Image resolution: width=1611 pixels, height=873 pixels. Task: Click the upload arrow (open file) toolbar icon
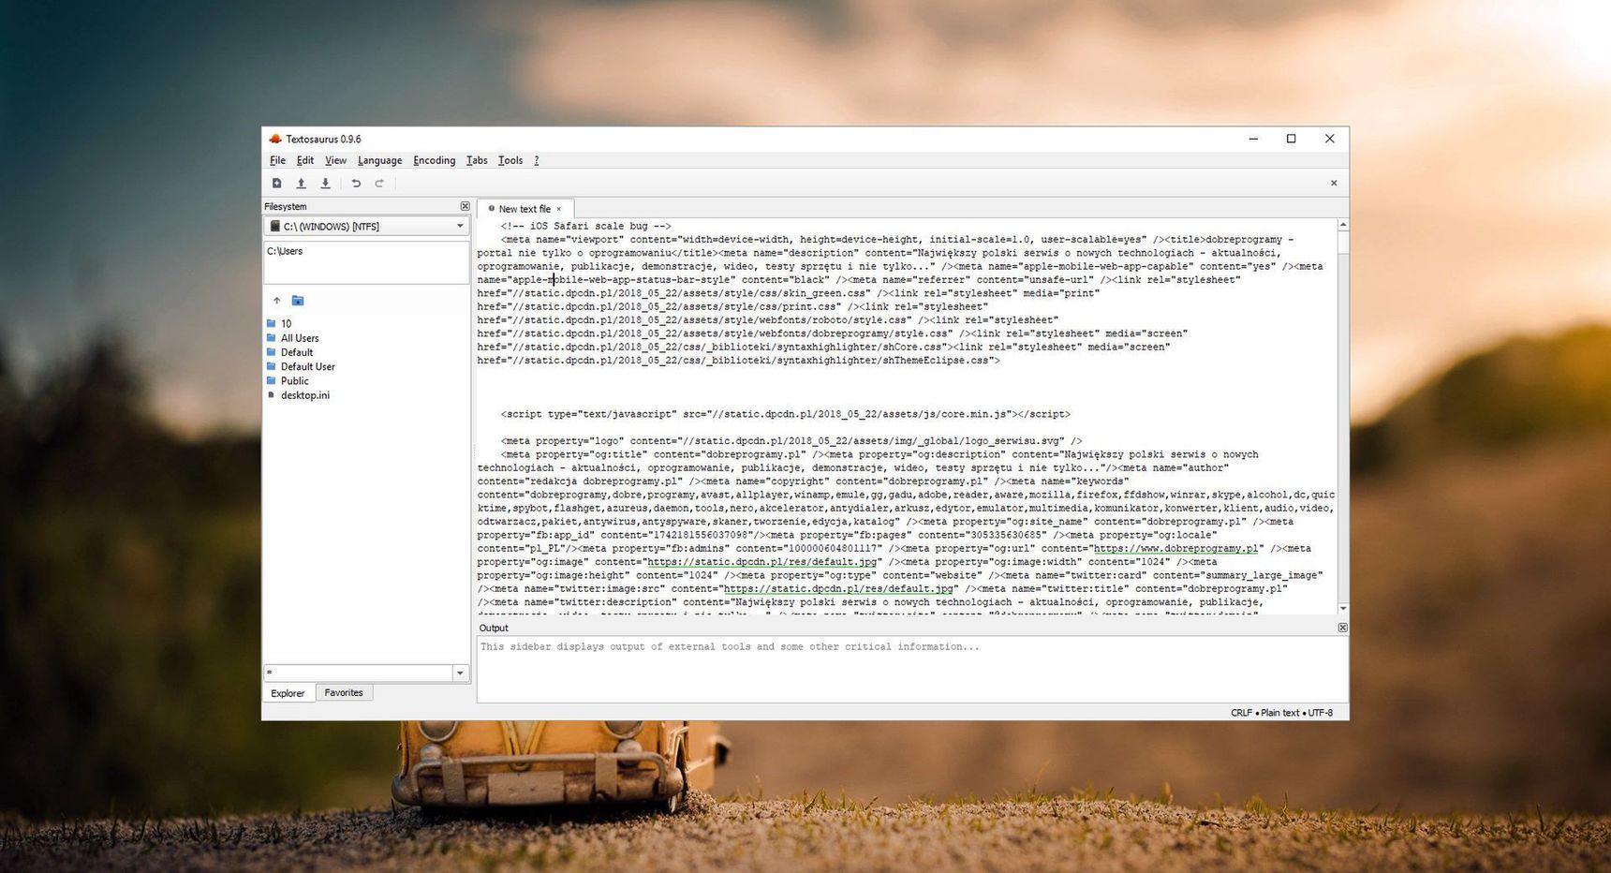301,184
